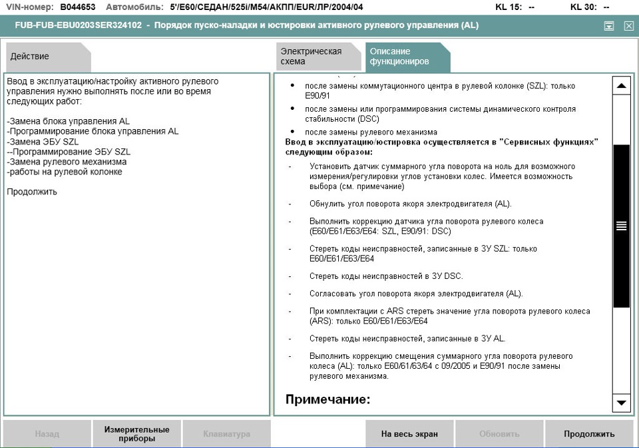Click step Стереть коды, записанные в ЗУ SZL
The height and width of the screenshot is (448, 639).
[x=423, y=254]
